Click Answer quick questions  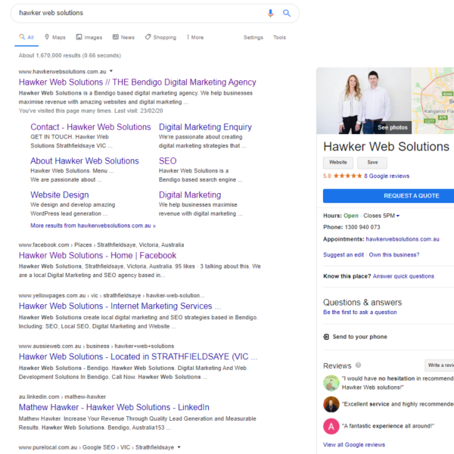coord(403,276)
